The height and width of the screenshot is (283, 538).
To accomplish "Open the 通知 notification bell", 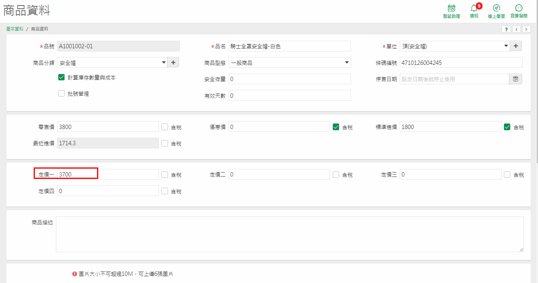I will click(x=474, y=11).
